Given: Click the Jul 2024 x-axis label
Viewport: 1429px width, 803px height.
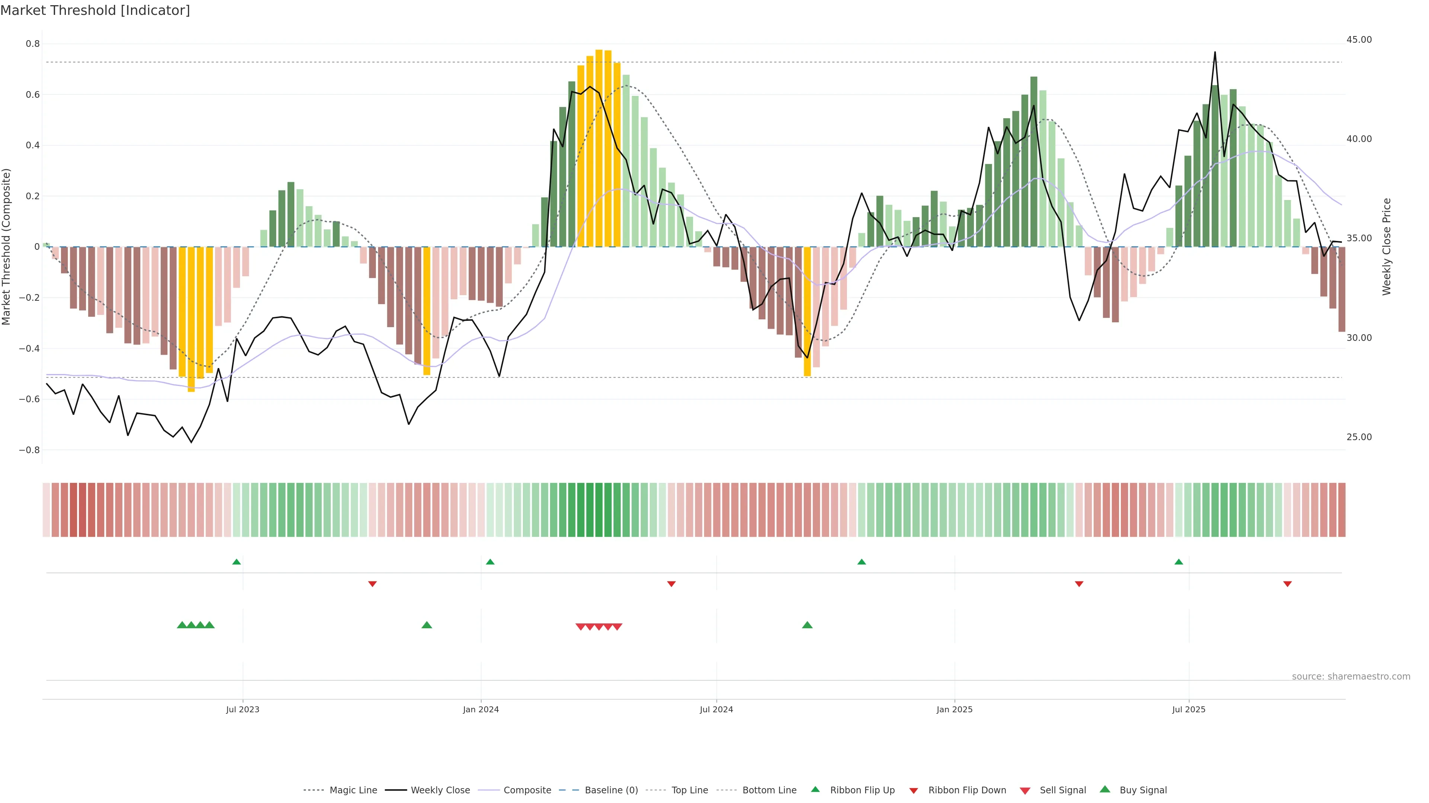Looking at the screenshot, I should [x=716, y=709].
